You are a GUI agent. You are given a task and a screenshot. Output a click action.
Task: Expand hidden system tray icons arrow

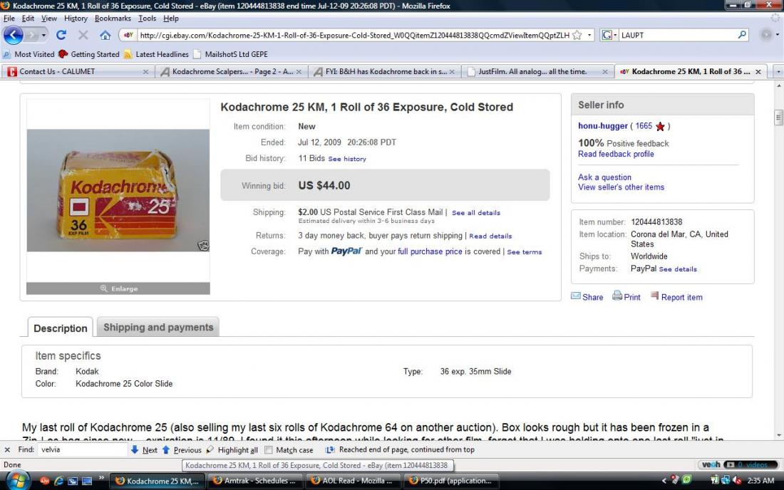click(x=664, y=481)
